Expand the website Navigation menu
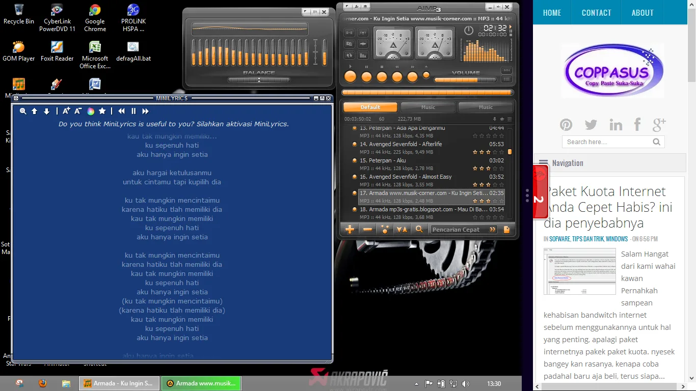696x391 pixels. [x=610, y=163]
